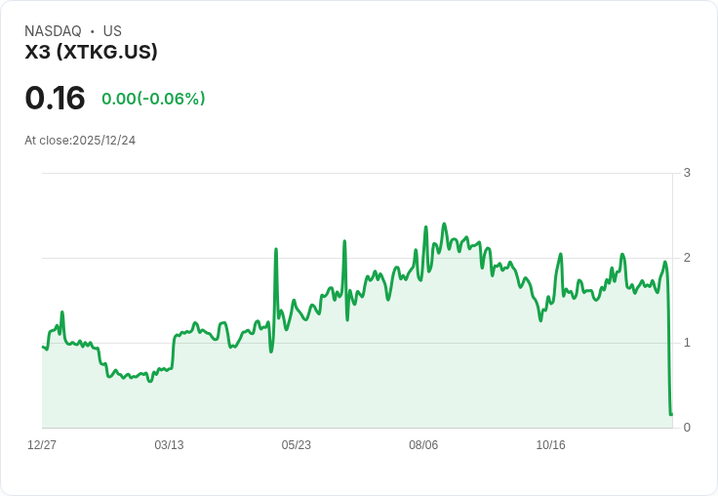Select the 10/16 date on the x-axis
The height and width of the screenshot is (496, 718).
tap(551, 445)
